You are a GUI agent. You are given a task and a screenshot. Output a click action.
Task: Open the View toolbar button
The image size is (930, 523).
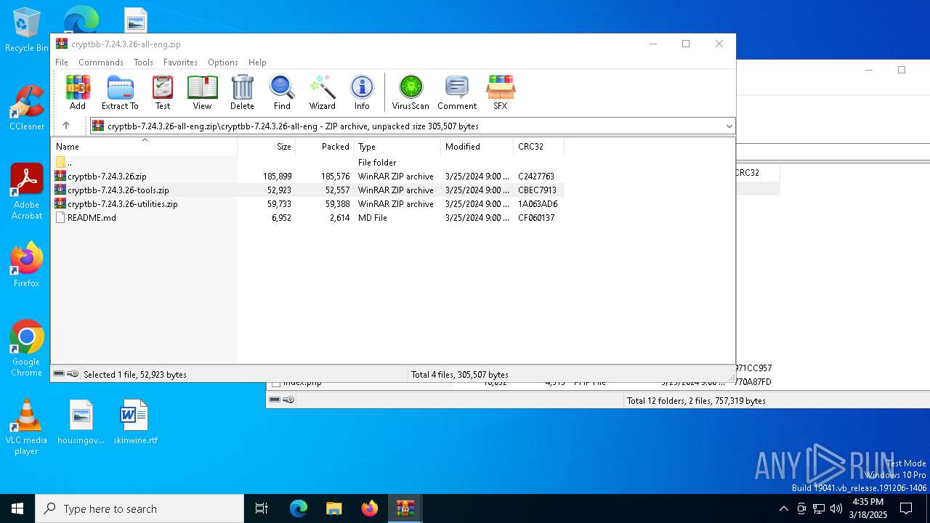coord(202,92)
